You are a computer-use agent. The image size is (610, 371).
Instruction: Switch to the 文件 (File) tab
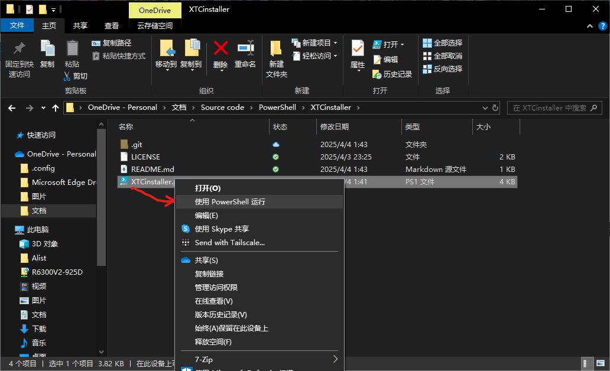click(17, 25)
